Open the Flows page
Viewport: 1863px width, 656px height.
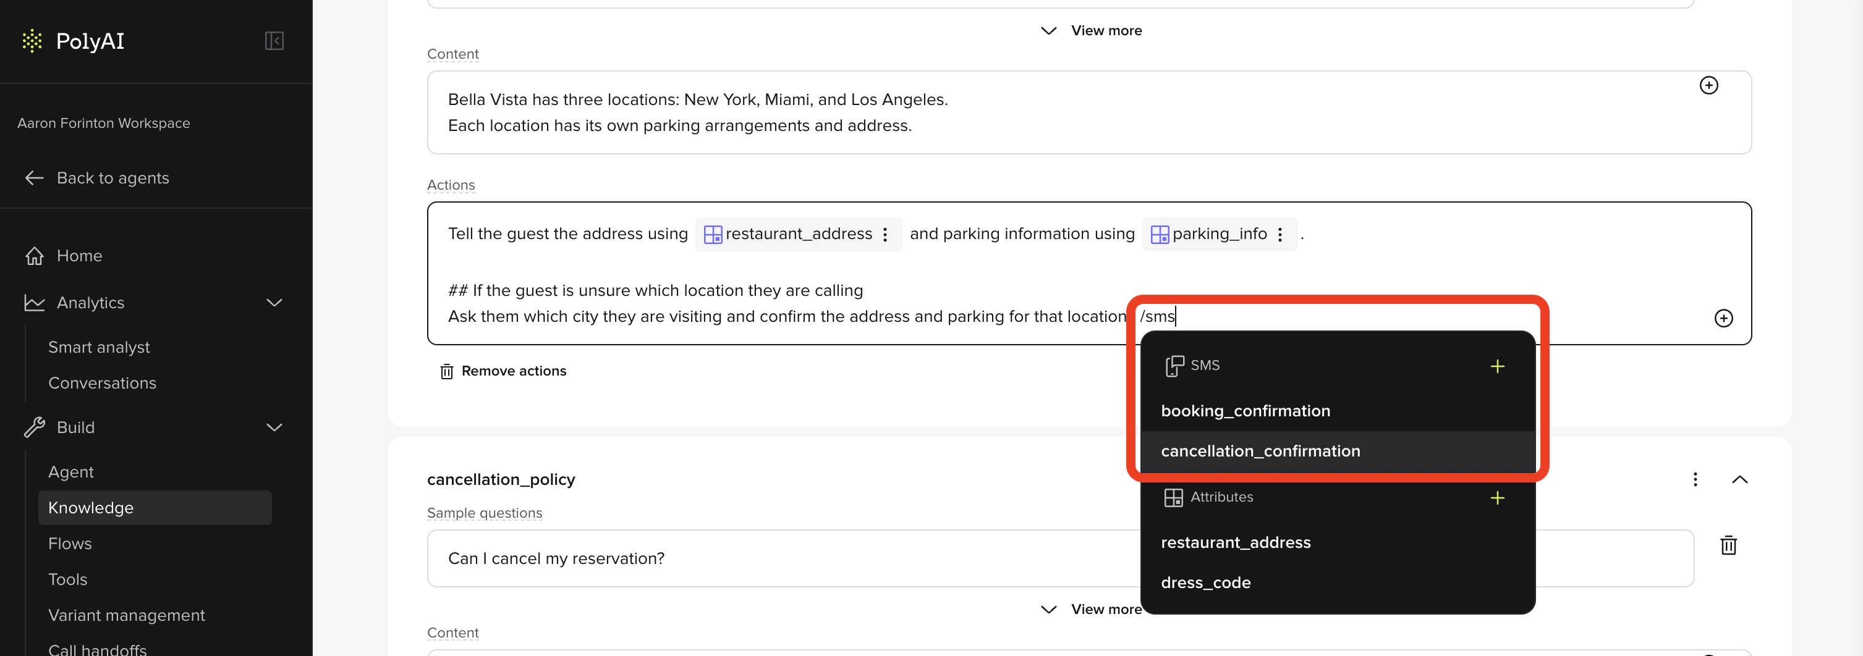point(70,544)
